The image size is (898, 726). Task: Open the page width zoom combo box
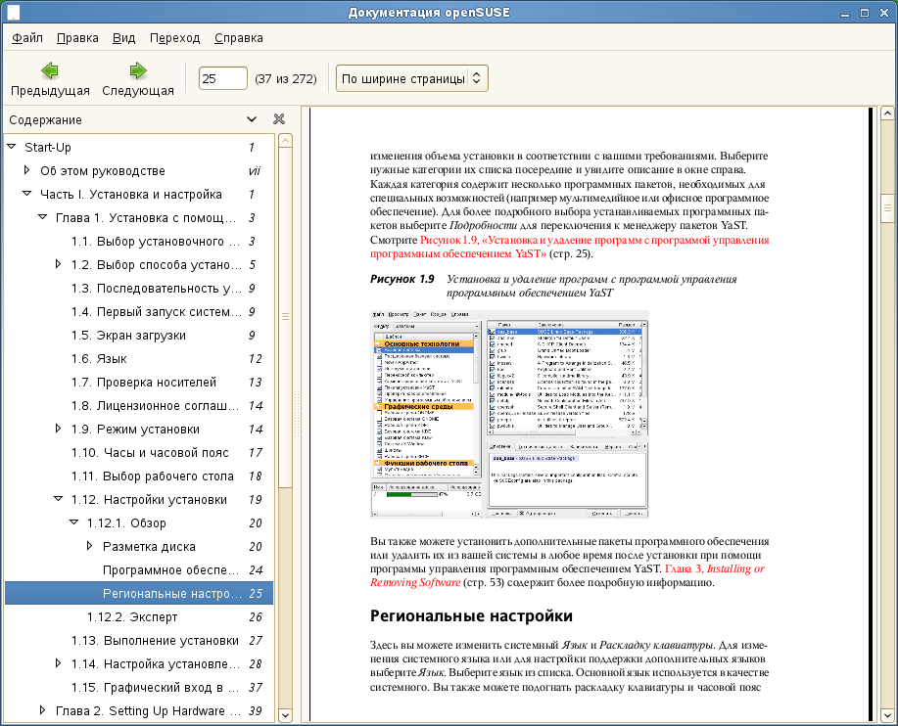click(411, 78)
